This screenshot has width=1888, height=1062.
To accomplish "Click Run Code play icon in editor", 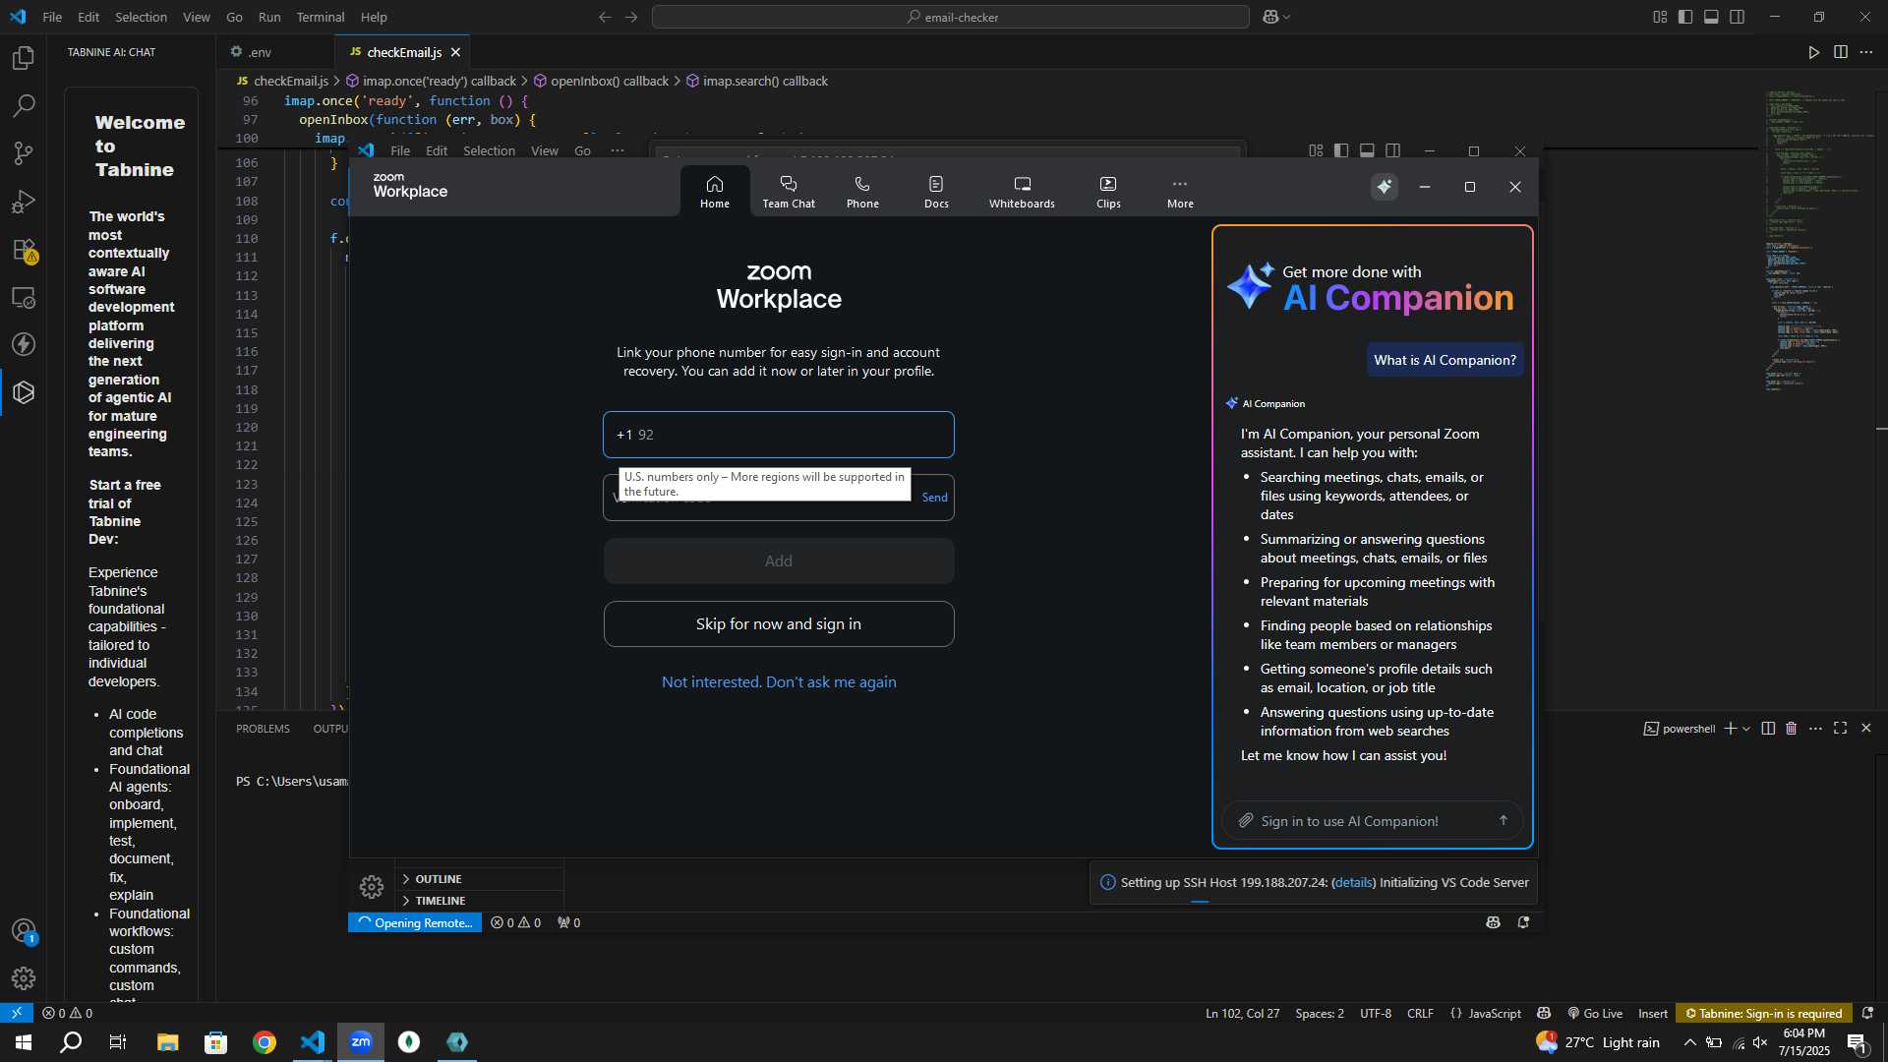I will pos(1814,52).
